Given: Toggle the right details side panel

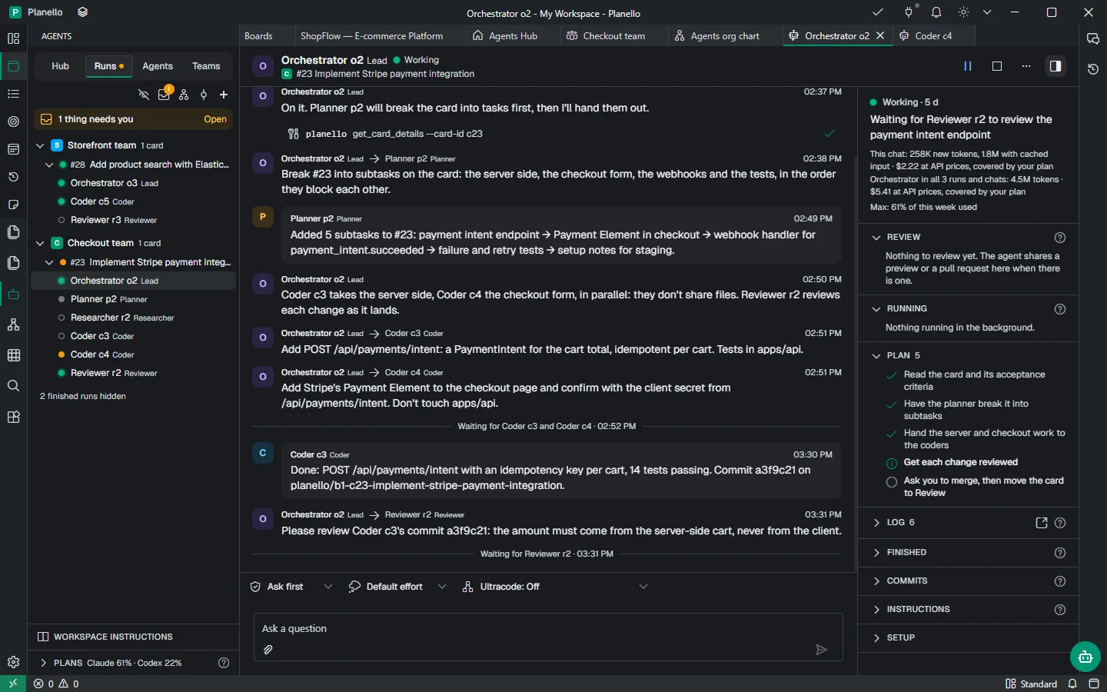Looking at the screenshot, I should click(x=1055, y=66).
